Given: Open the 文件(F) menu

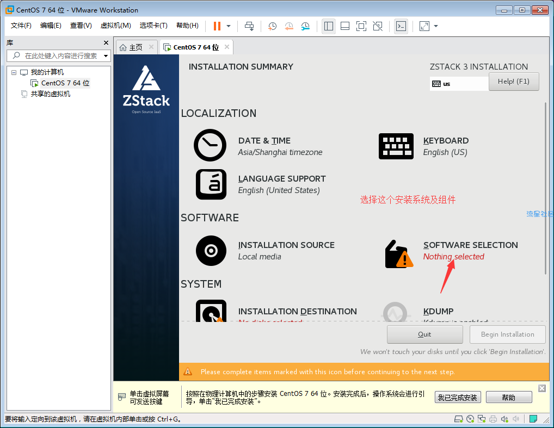Looking at the screenshot, I should 21,26.
